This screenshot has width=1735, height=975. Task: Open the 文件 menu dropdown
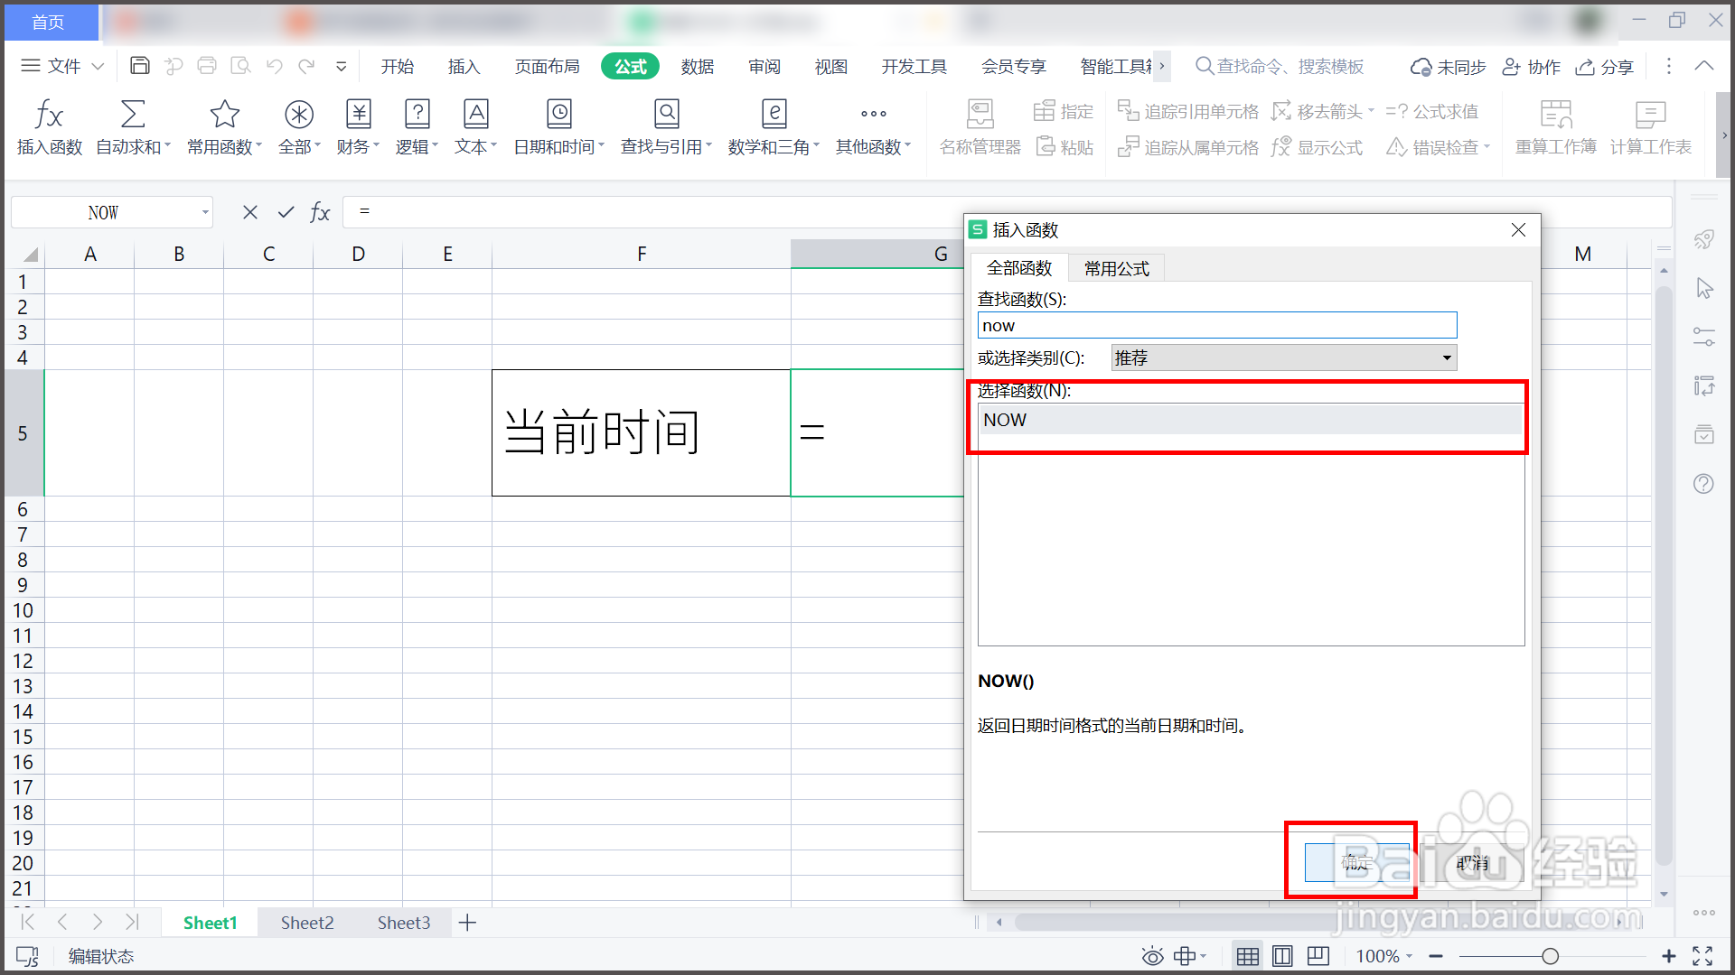pos(63,66)
